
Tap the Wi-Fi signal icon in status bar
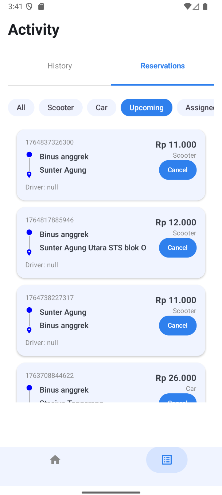(x=187, y=7)
